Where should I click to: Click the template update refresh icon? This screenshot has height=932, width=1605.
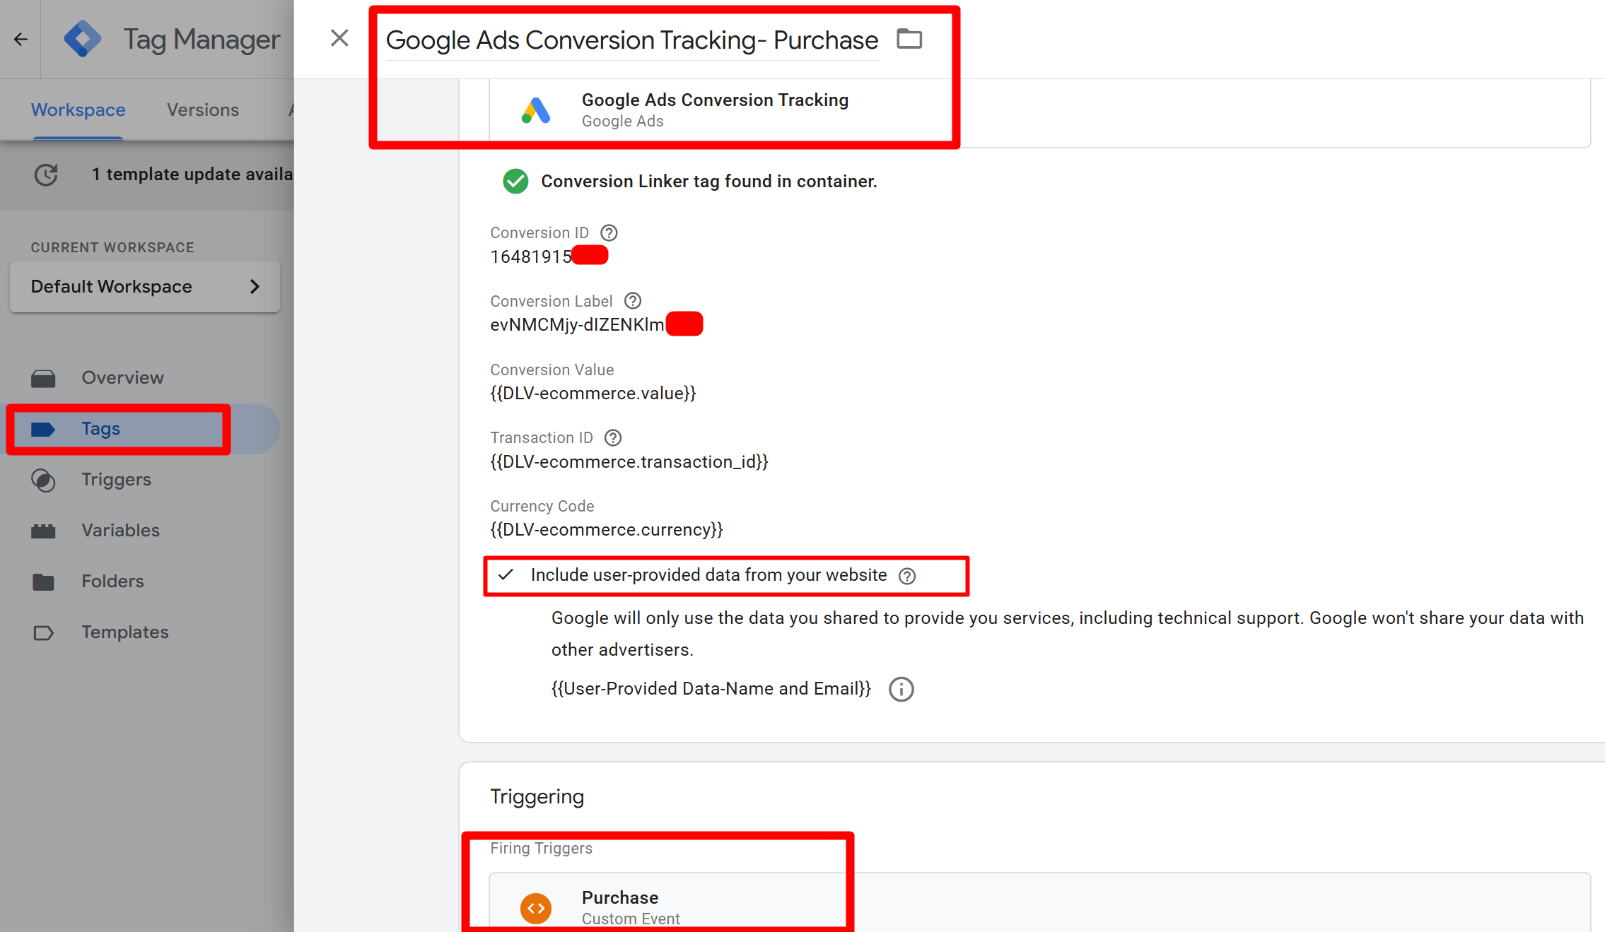click(47, 175)
